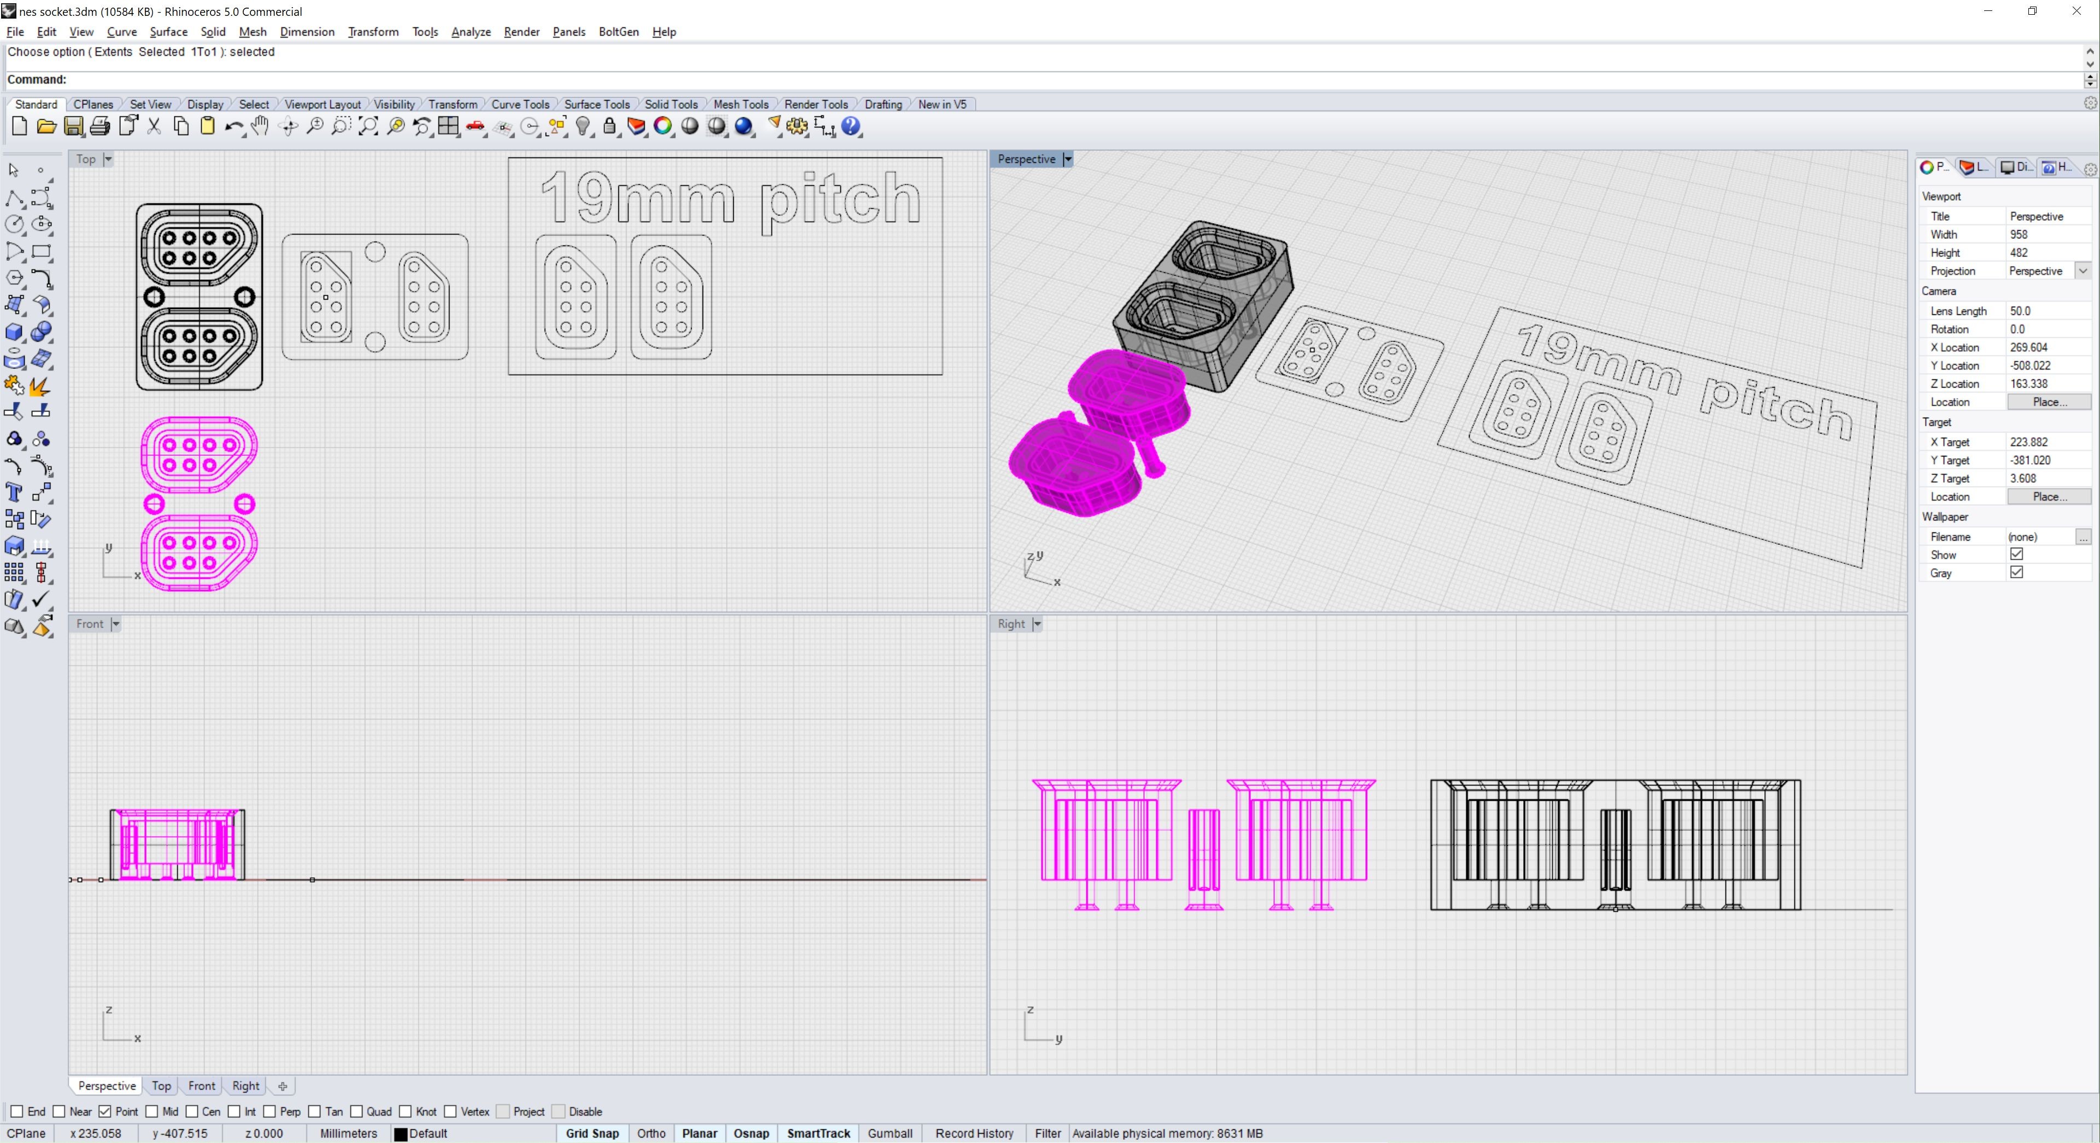
Task: Enable the End osnap checkbox
Action: pos(16,1111)
